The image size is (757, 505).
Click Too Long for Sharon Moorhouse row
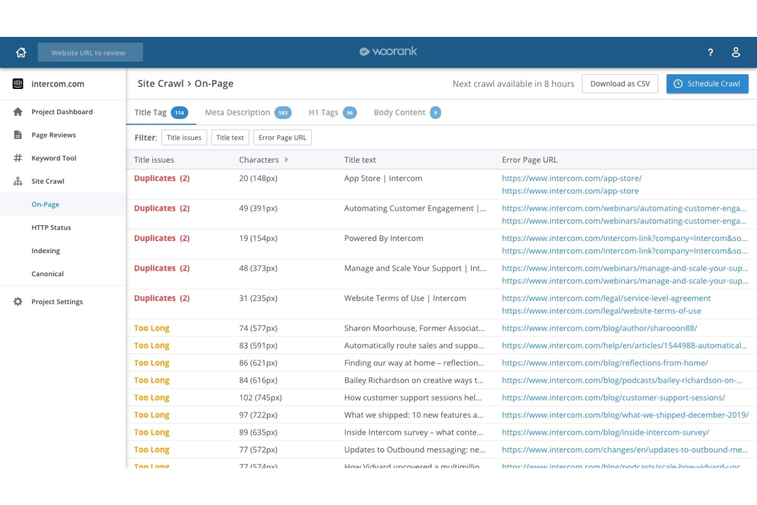pyautogui.click(x=151, y=328)
